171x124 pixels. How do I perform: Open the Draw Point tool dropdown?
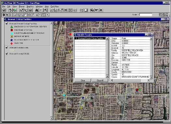pos(48,15)
